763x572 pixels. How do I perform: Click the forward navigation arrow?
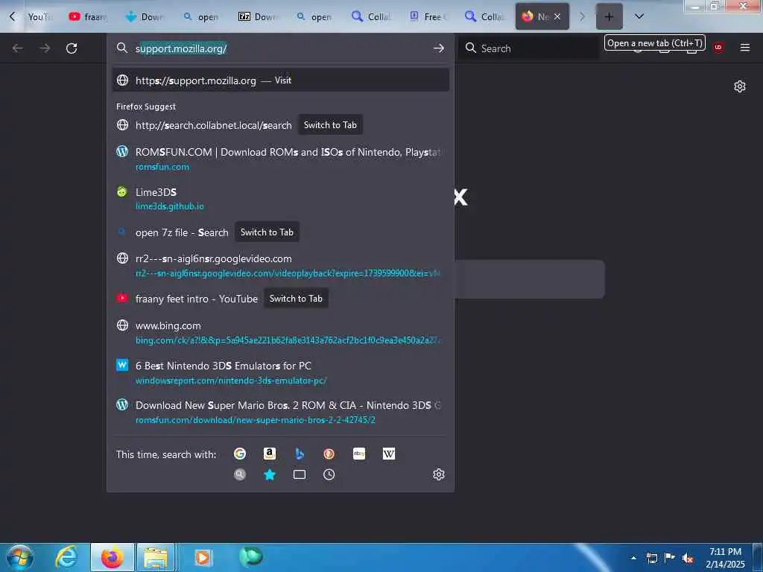(x=45, y=48)
